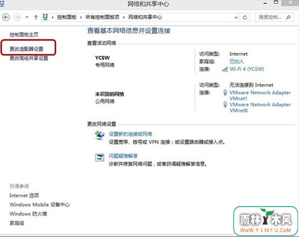Click the search magnifier icon
This screenshot has width=299, height=237.
(289, 17)
